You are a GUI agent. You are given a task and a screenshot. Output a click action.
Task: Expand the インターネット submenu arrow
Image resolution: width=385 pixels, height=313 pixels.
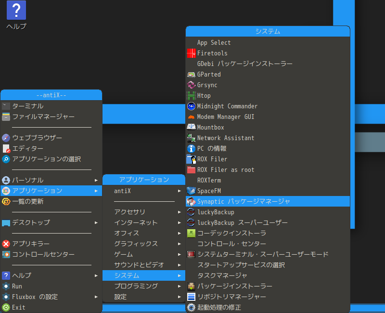(180, 222)
